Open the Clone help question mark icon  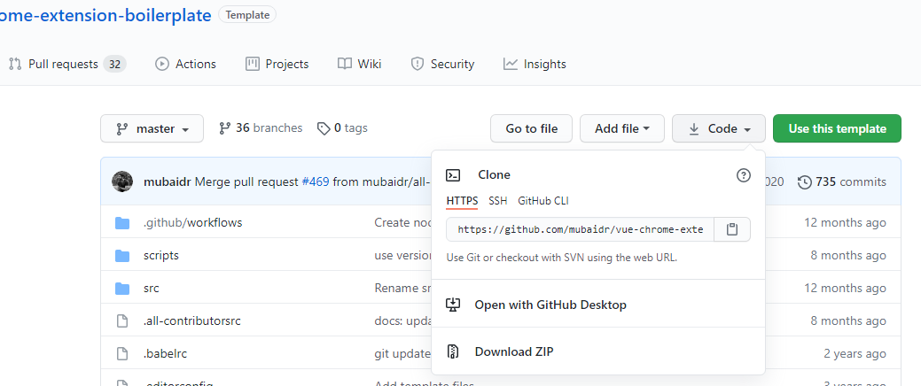pyautogui.click(x=743, y=174)
